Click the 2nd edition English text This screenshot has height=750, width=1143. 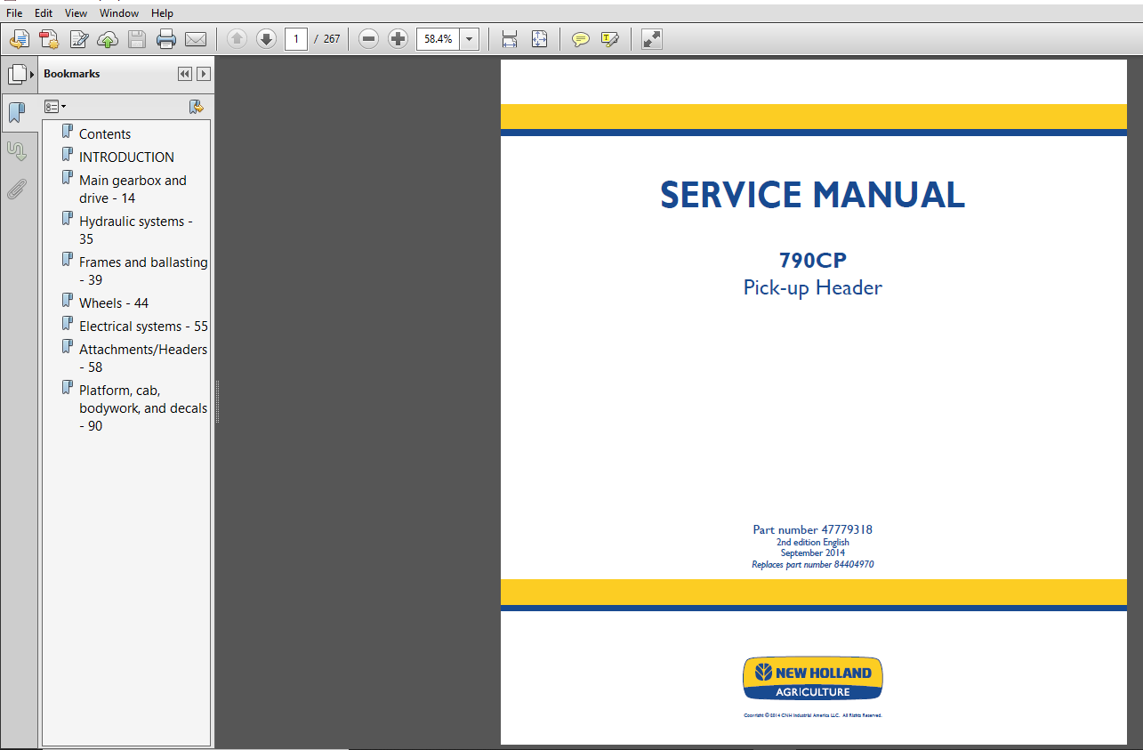point(813,542)
